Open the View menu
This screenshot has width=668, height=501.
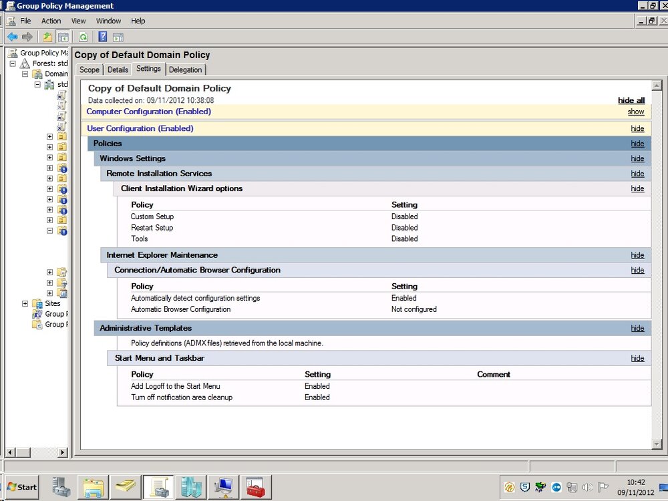[78, 21]
